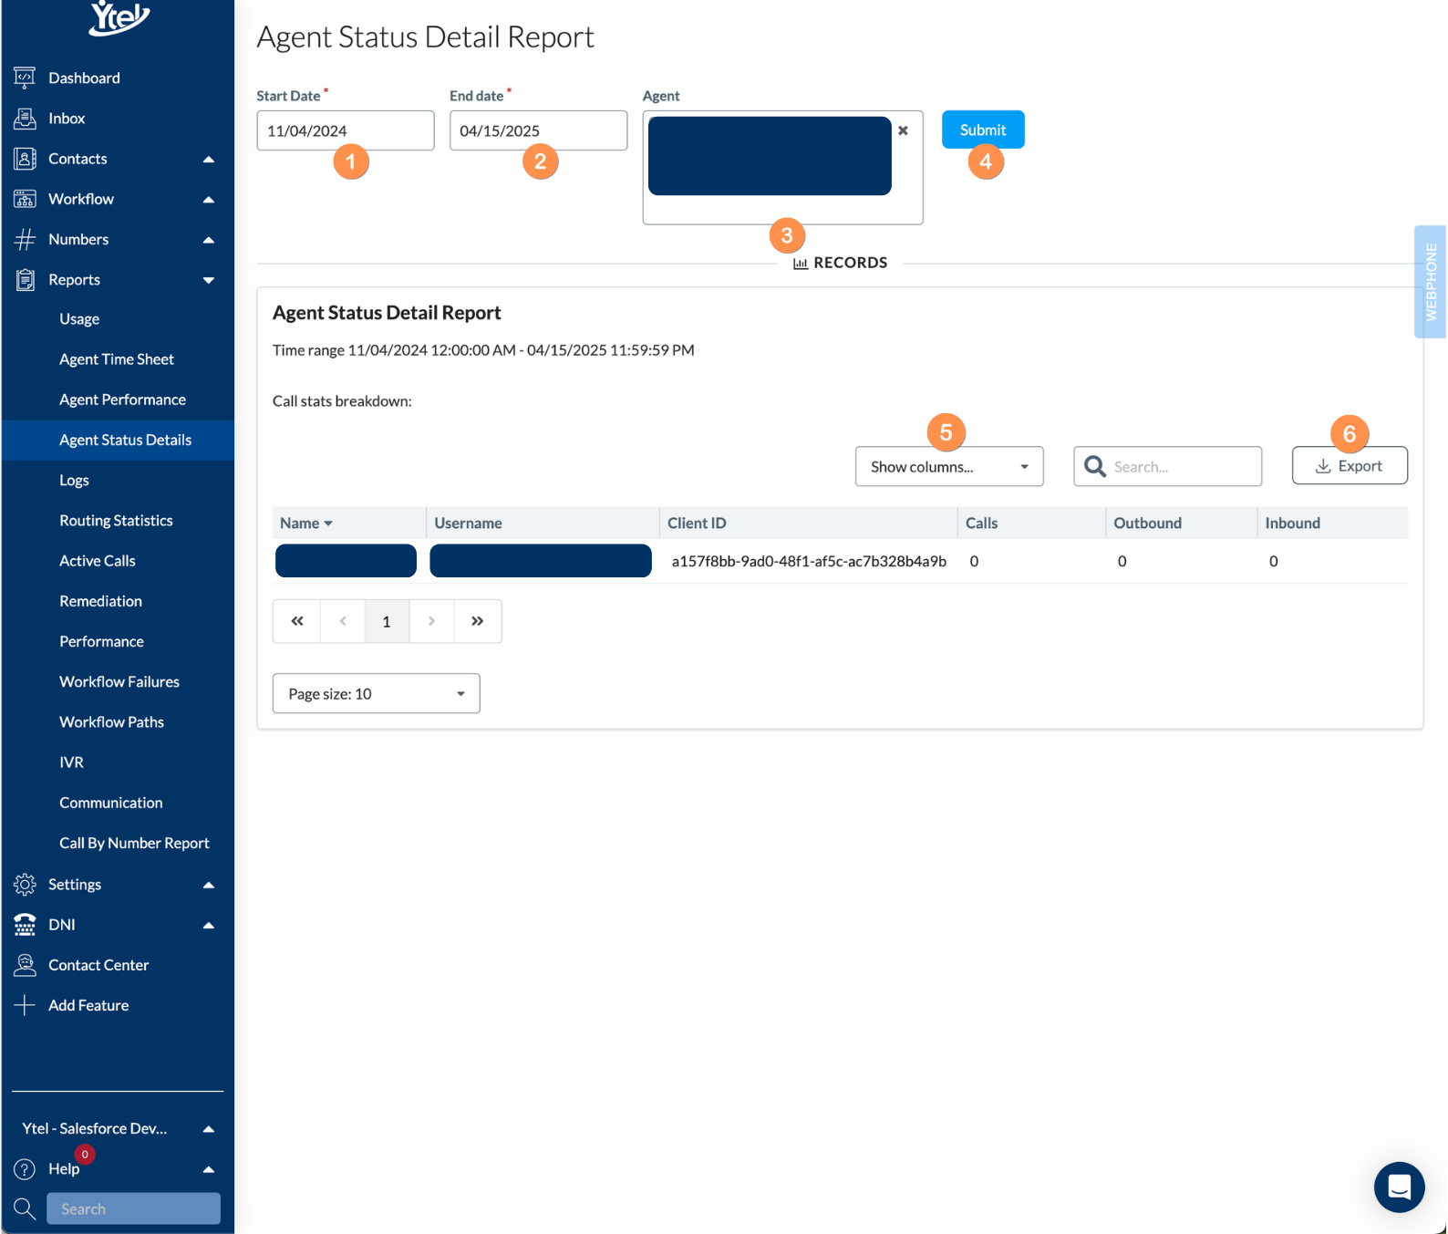Click the Export download icon

click(1322, 466)
